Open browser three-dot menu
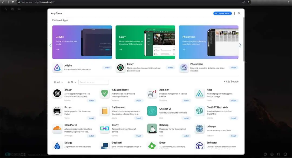This screenshot has height=158, width=292. 289,2
